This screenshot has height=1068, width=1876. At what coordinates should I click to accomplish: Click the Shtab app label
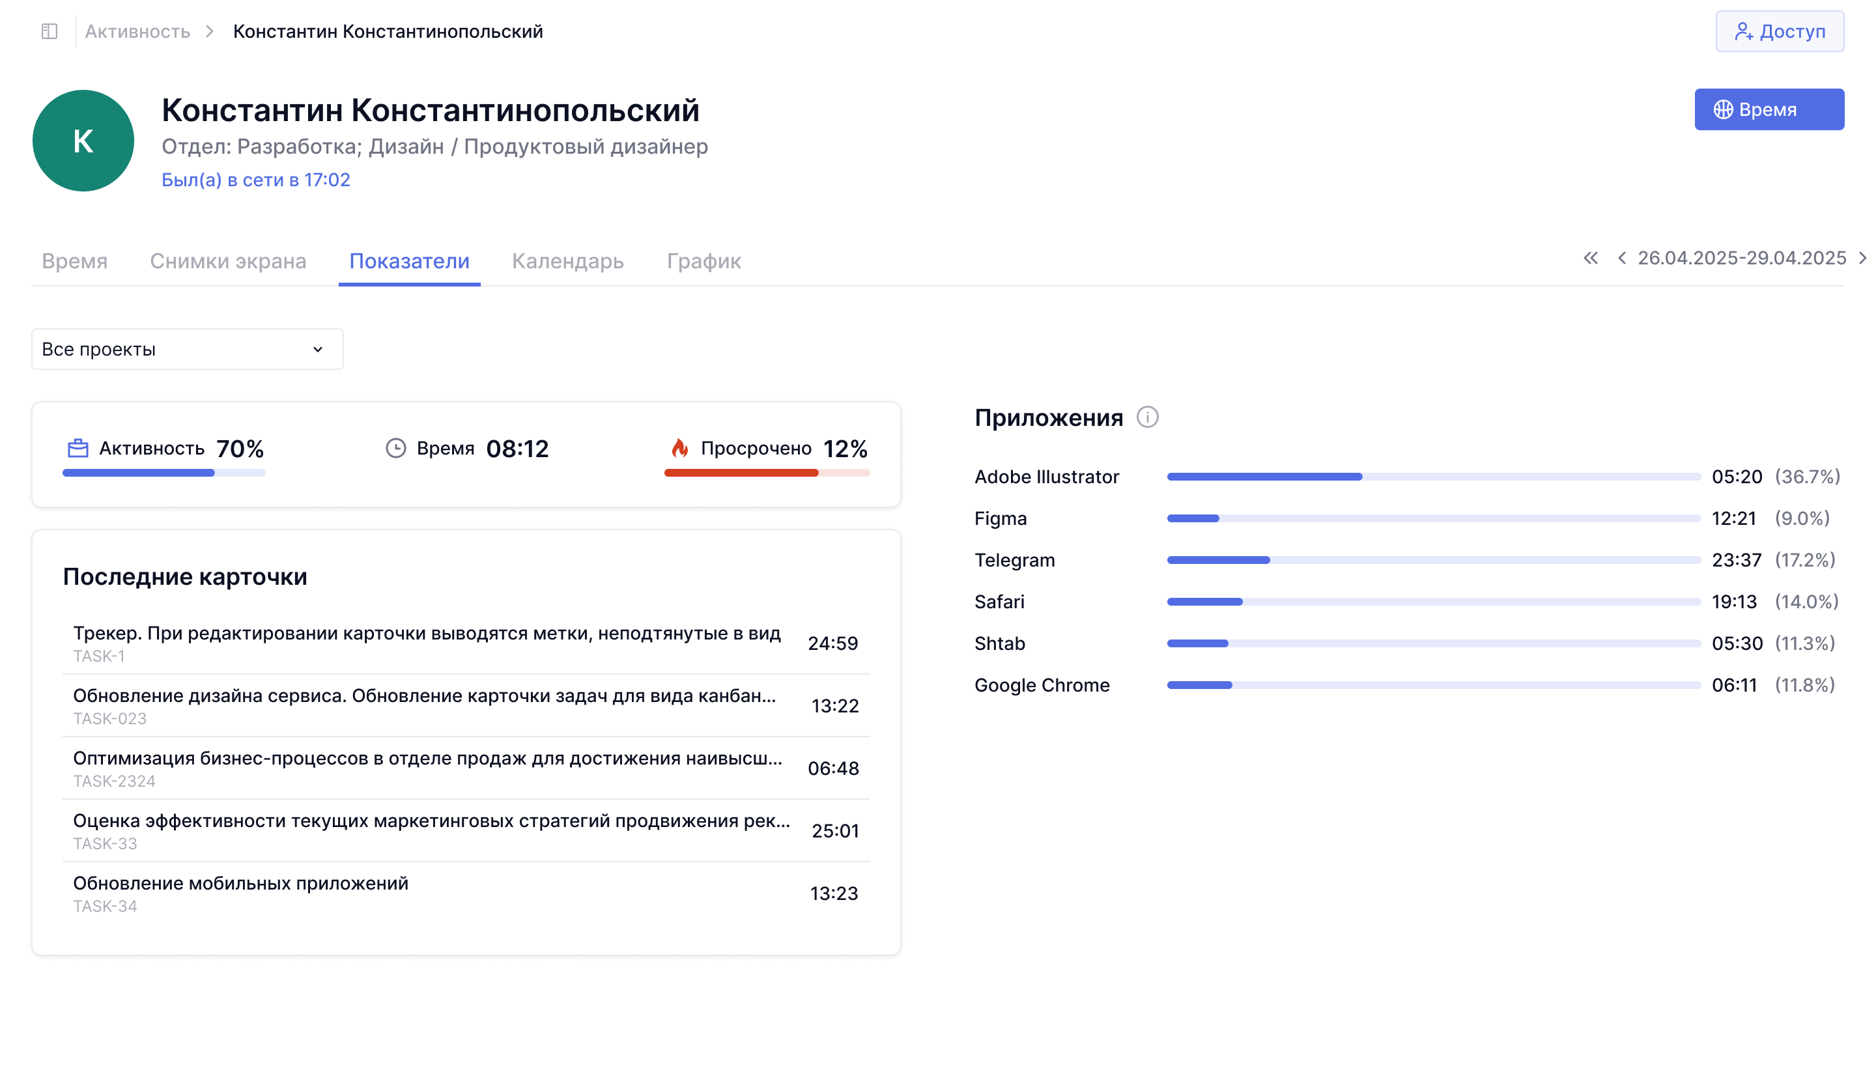pyautogui.click(x=999, y=643)
